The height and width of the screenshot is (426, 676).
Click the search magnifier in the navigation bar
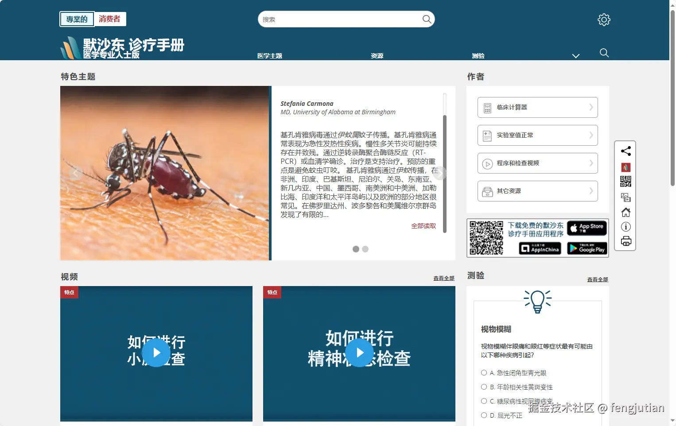click(604, 53)
